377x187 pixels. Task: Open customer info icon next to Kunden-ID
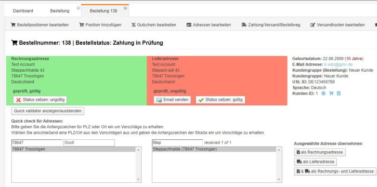click(323, 94)
